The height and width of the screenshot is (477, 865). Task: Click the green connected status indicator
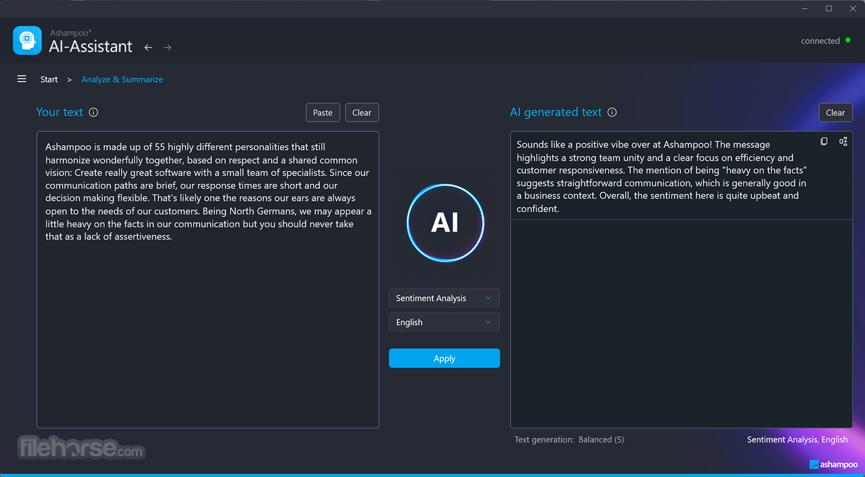(848, 40)
